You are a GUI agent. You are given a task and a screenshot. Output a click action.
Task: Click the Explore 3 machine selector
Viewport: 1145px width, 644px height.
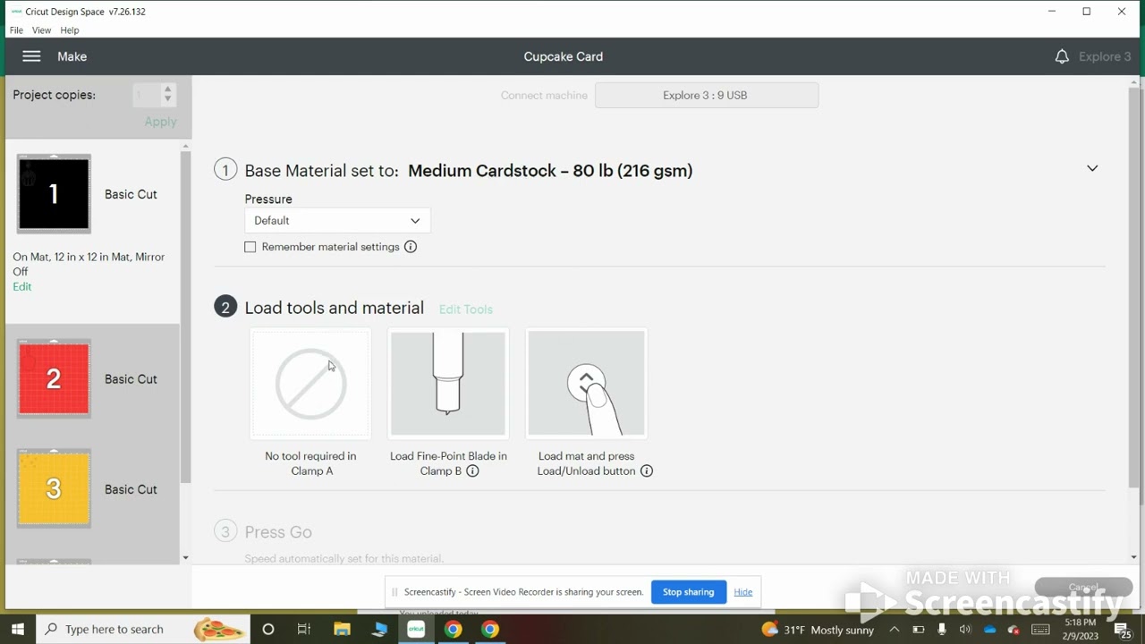(x=1105, y=56)
